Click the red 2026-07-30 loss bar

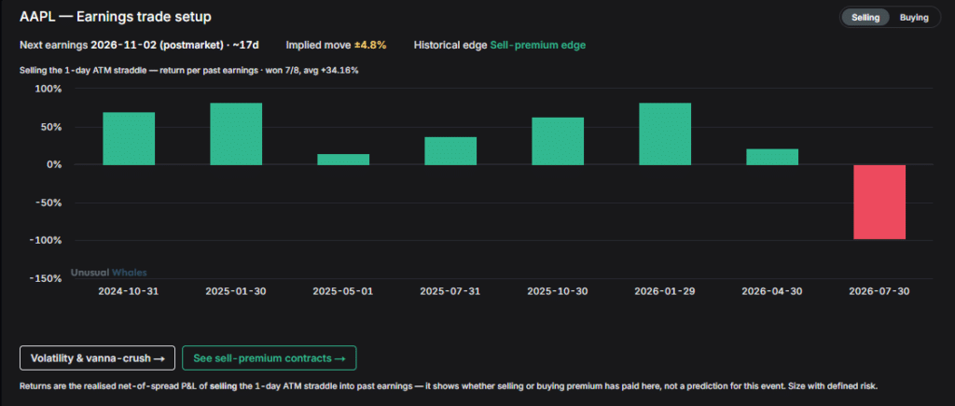pos(879,203)
